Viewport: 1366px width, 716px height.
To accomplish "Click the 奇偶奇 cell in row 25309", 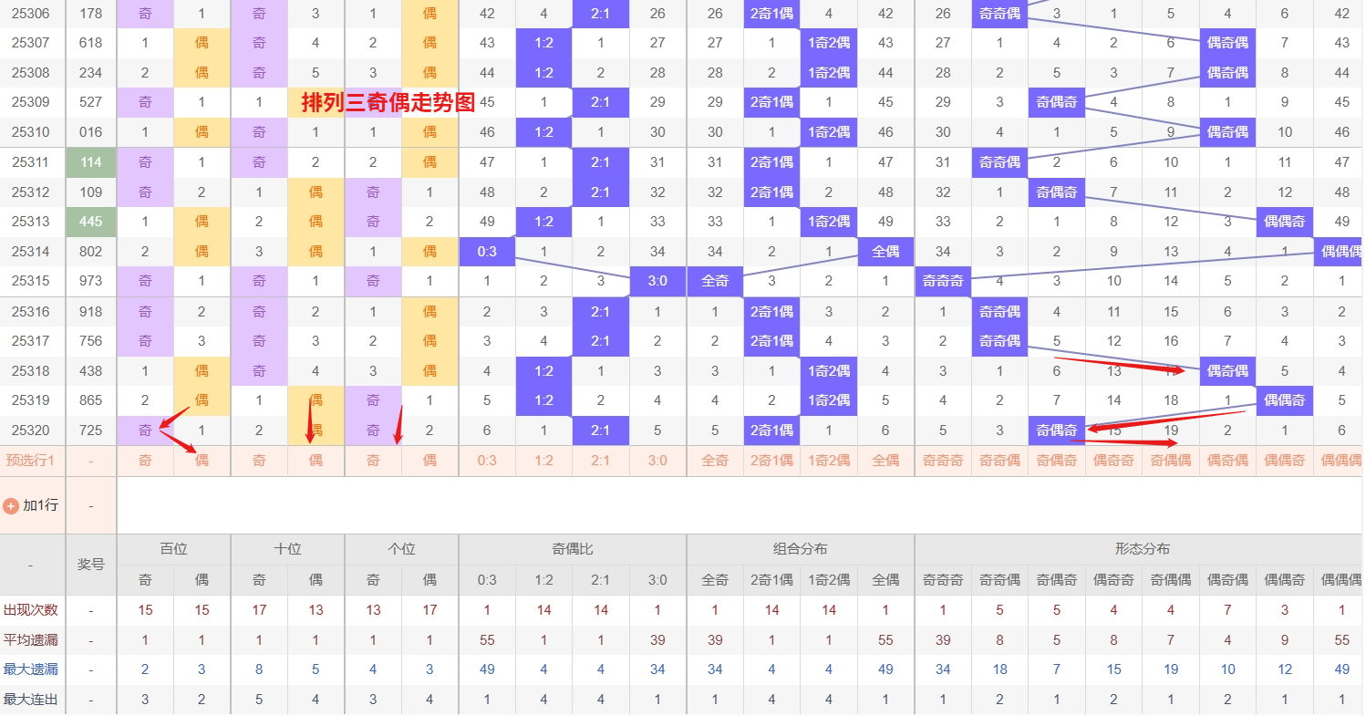I will click(1057, 102).
